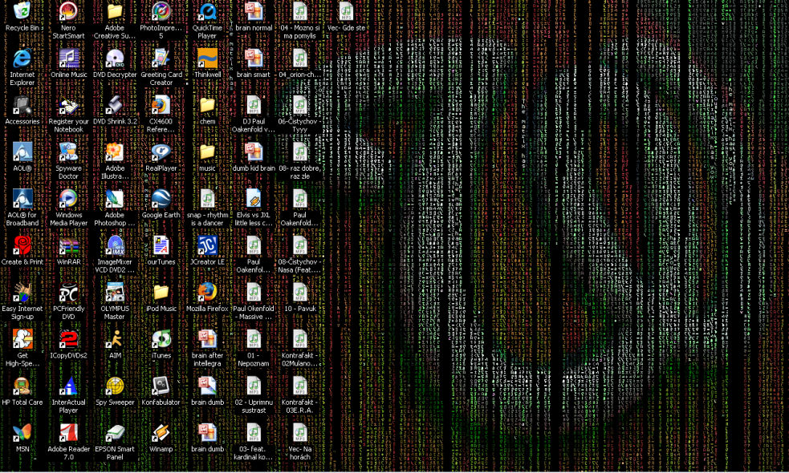Click Elvis vs JXL little less MP3
Image resolution: width=789 pixels, height=473 pixels.
click(254, 199)
